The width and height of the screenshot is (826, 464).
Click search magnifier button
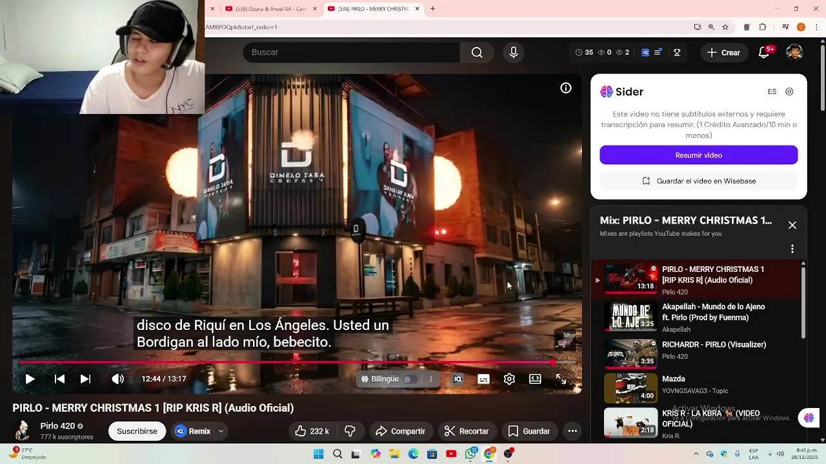pos(477,52)
